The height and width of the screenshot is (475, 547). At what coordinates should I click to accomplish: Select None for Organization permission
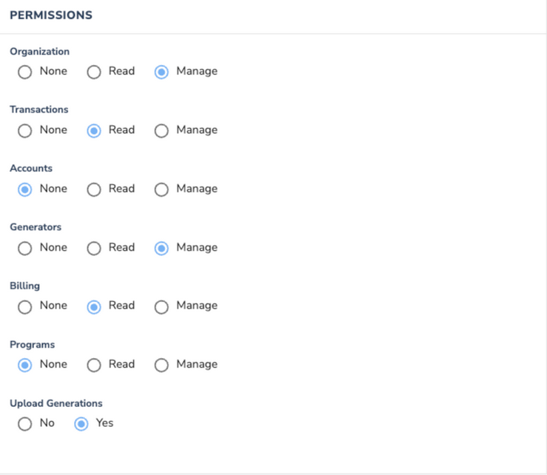(24, 73)
